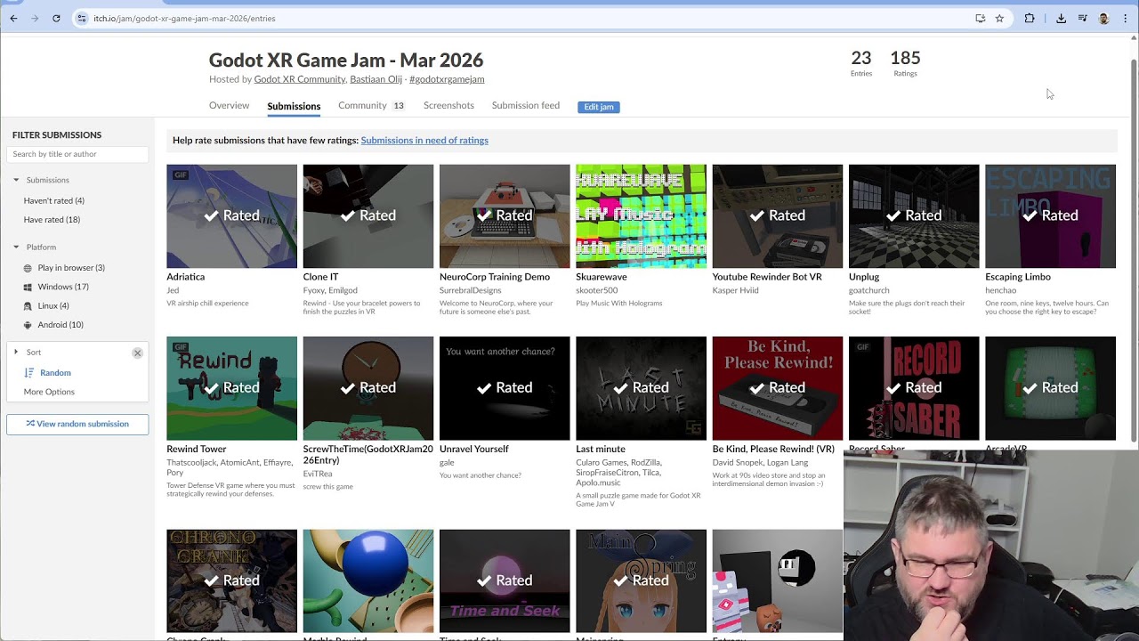Open the Mainspring anime thumbnail
This screenshot has height=641, width=1139.
pyautogui.click(x=641, y=581)
